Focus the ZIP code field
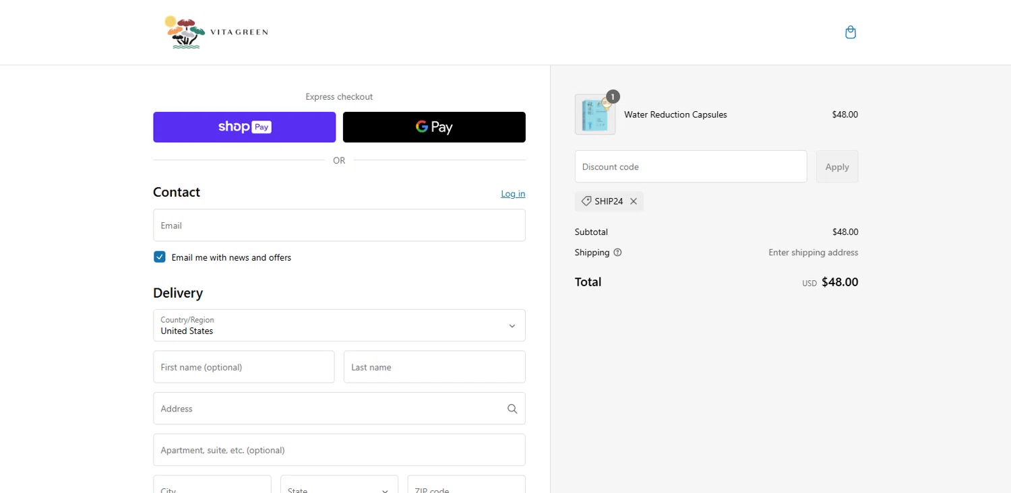This screenshot has height=493, width=1011. 466,484
